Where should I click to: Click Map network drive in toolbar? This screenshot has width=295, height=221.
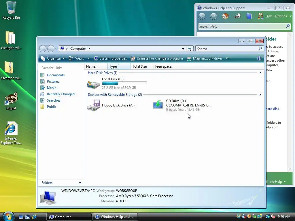[x=205, y=58]
